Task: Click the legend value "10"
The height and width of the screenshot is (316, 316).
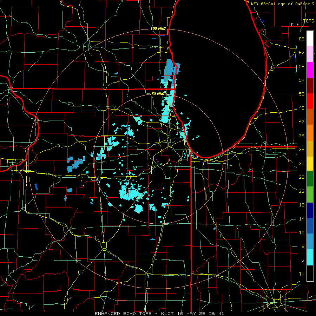Action: 302,232
